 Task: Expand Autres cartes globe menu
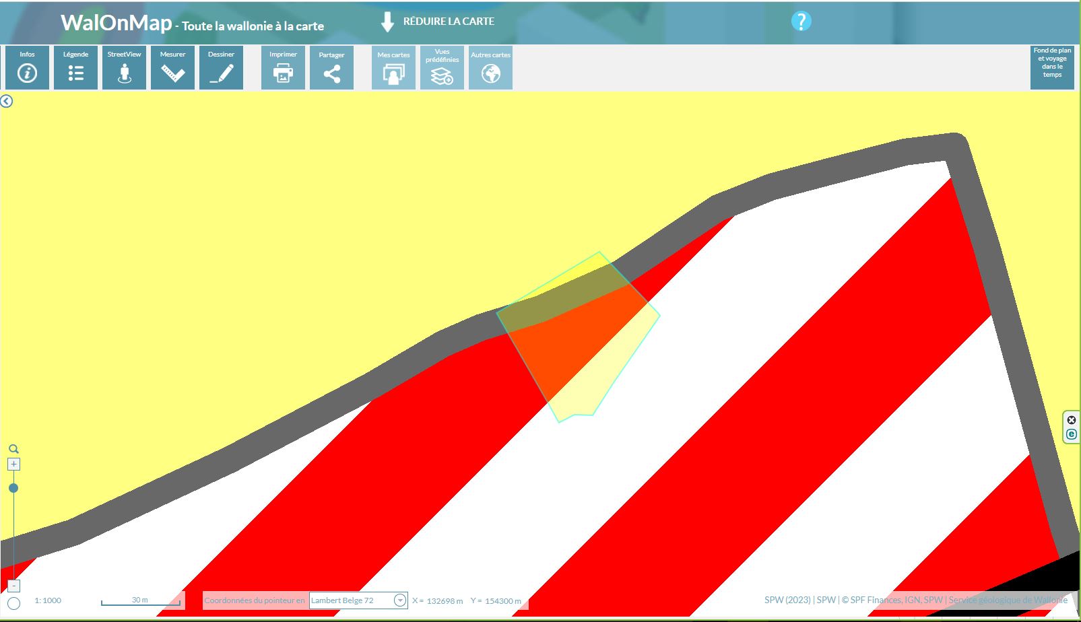(x=490, y=67)
